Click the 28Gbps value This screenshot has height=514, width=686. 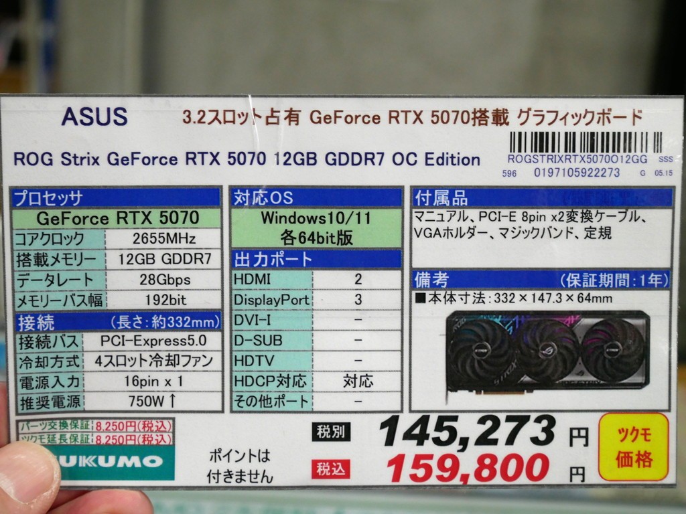[x=165, y=280]
